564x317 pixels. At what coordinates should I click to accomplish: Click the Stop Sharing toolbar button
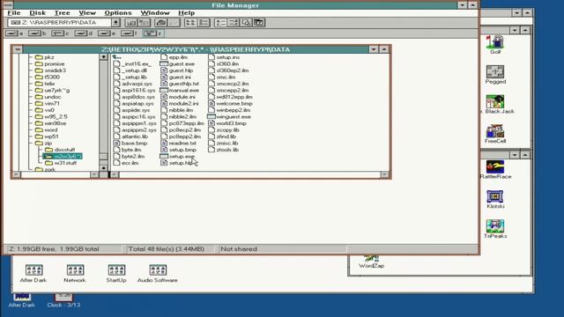[174, 23]
